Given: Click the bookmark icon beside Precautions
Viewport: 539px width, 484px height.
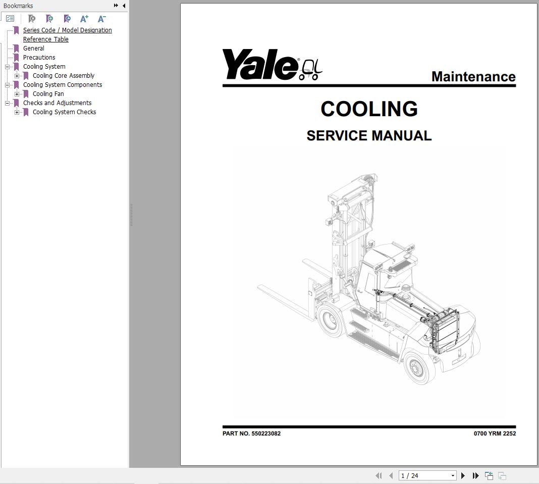Looking at the screenshot, I should (16, 58).
